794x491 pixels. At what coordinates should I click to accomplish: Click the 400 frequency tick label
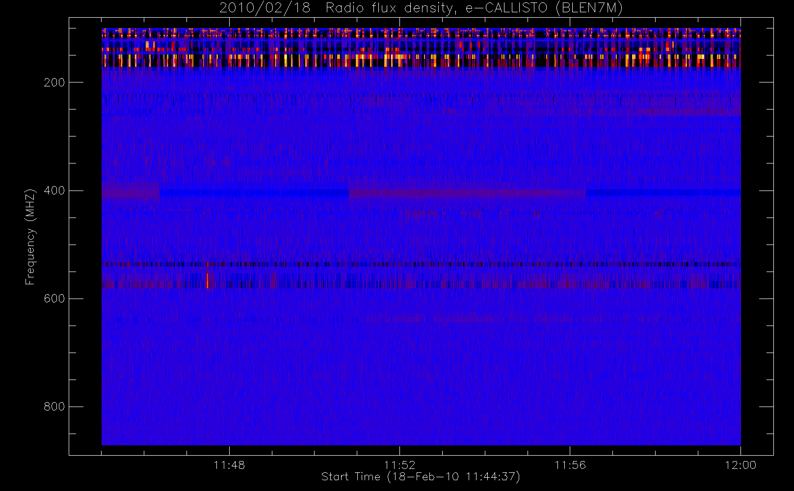point(54,191)
